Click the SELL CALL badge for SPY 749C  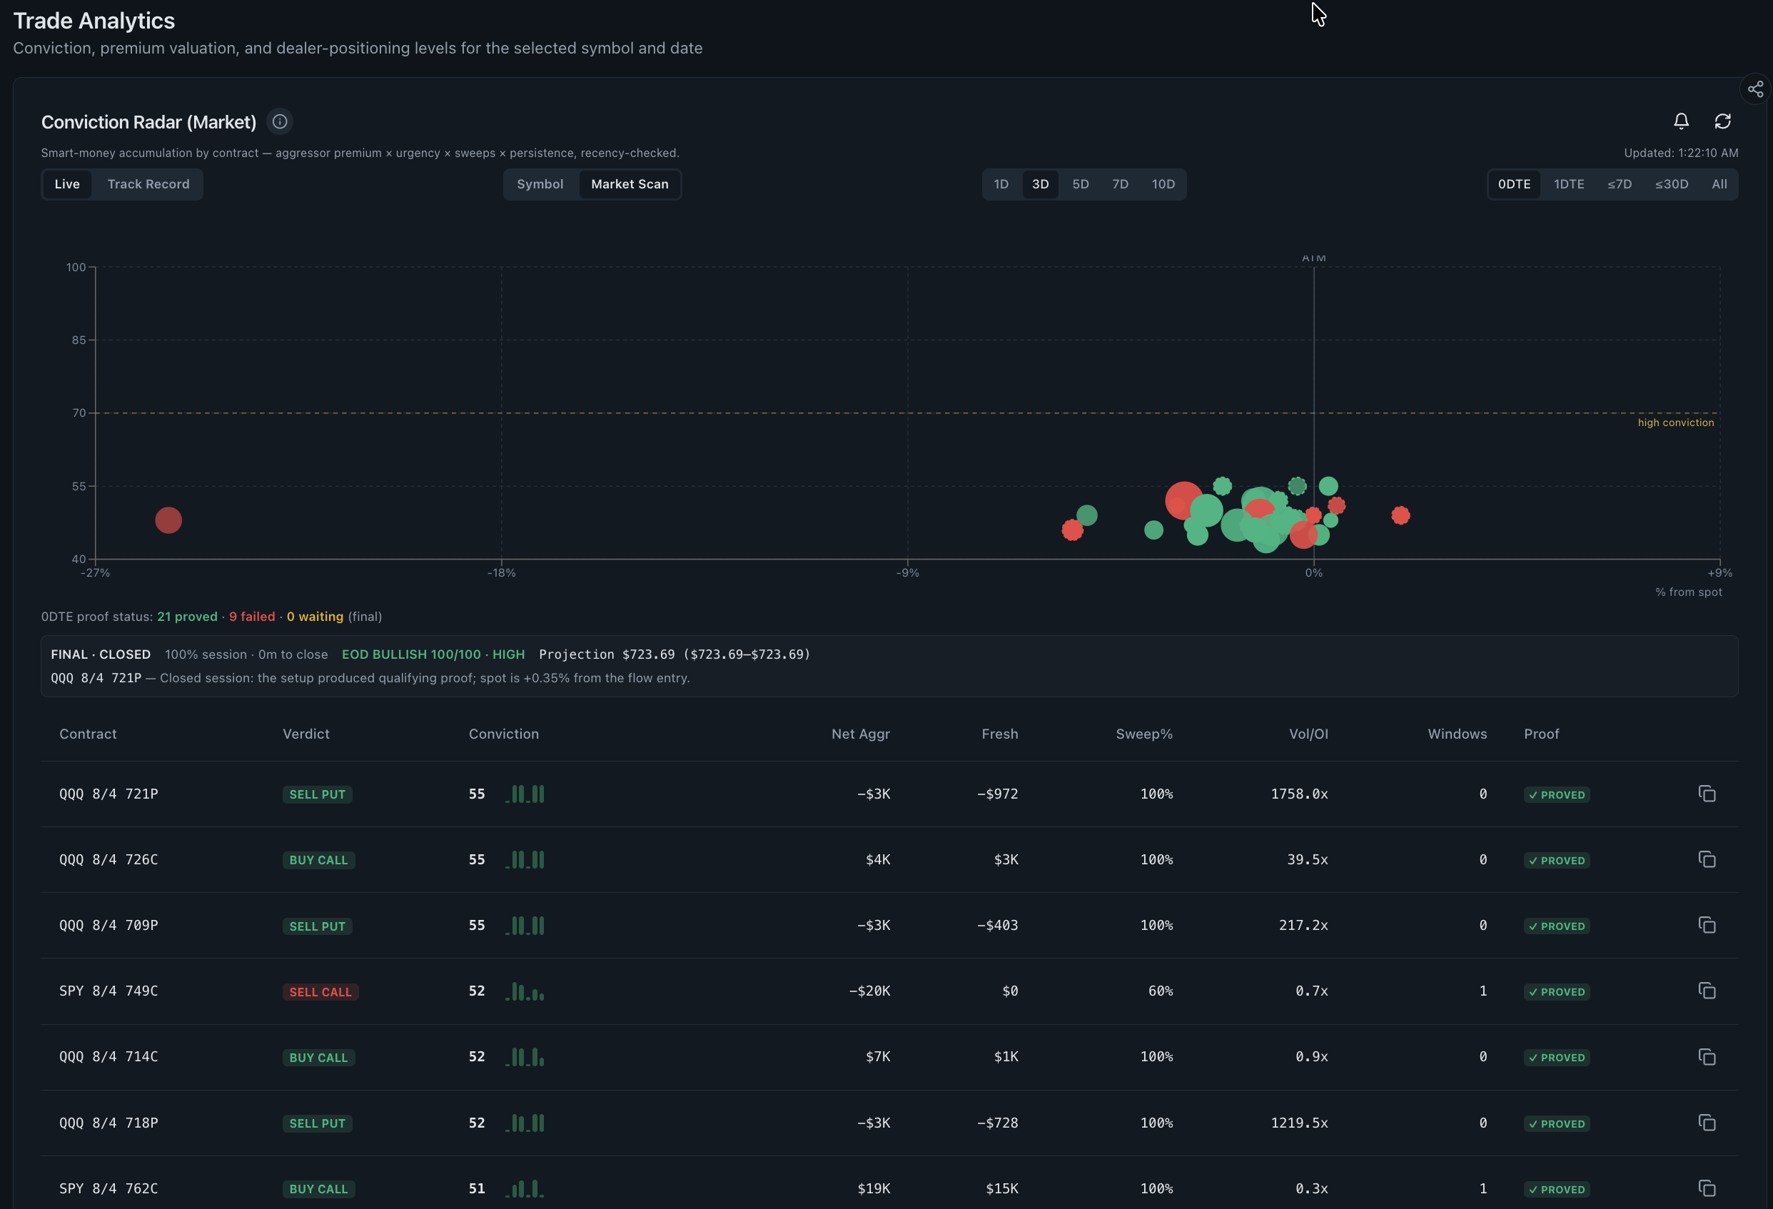(x=320, y=991)
